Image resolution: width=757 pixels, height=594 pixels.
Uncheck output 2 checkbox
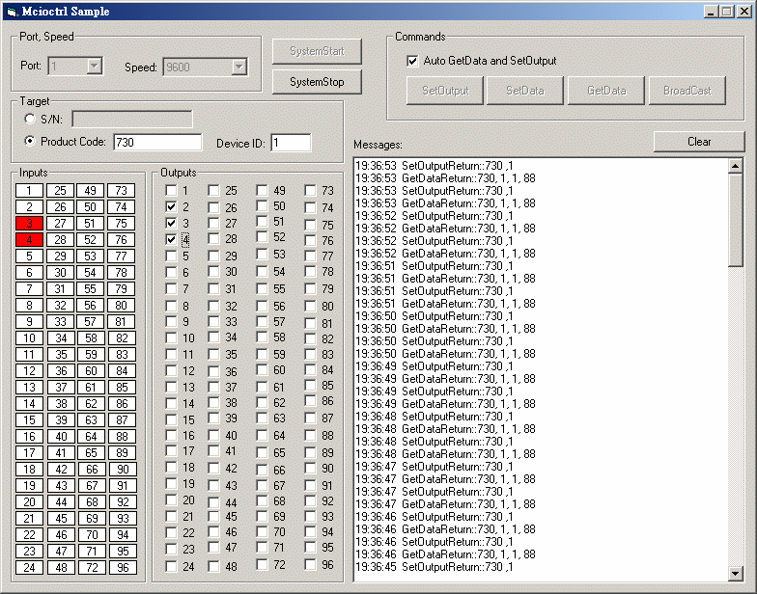pyautogui.click(x=171, y=206)
